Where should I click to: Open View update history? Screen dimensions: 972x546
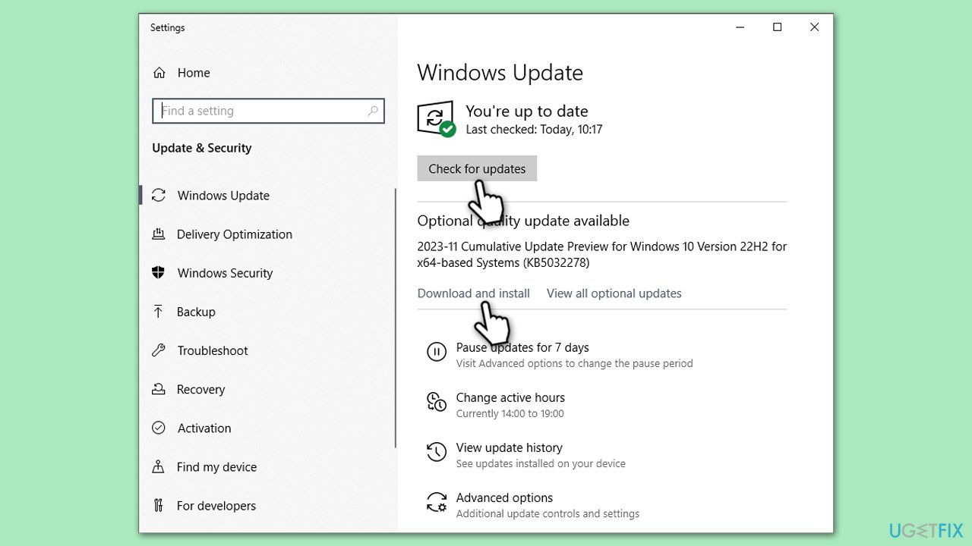(x=510, y=447)
